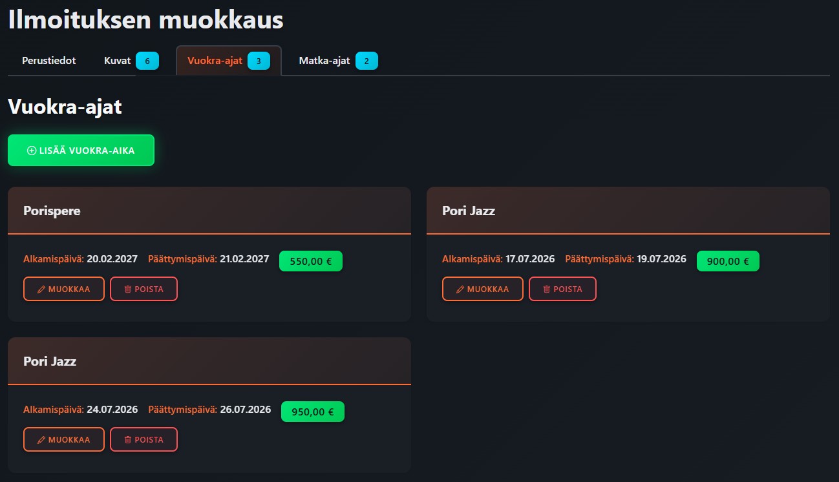Go to the Matka-ajat tab
The image size is (839, 482).
click(x=324, y=61)
